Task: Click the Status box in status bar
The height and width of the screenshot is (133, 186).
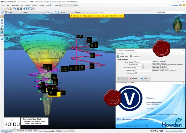Action: click(40, 131)
